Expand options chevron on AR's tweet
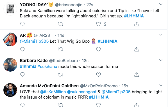 point(161,35)
